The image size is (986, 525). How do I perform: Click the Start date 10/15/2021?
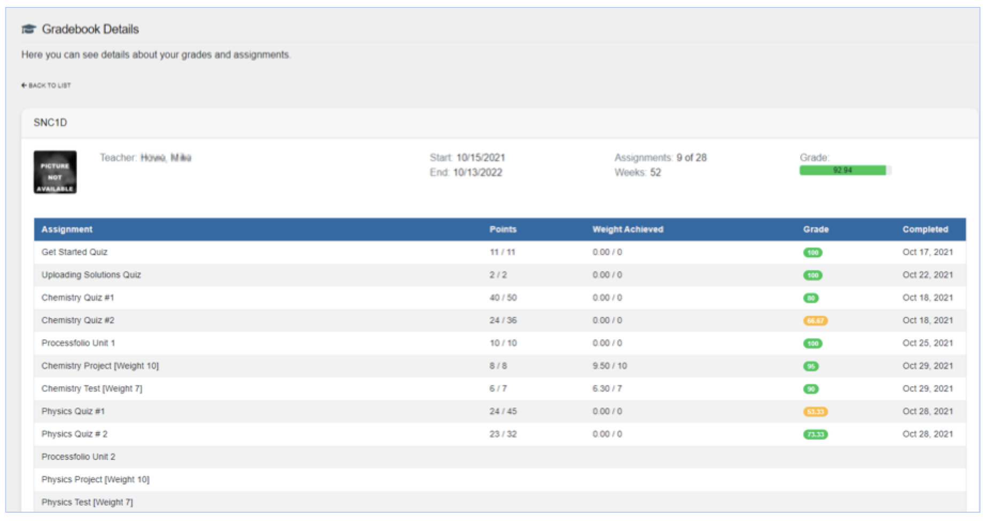coord(480,158)
